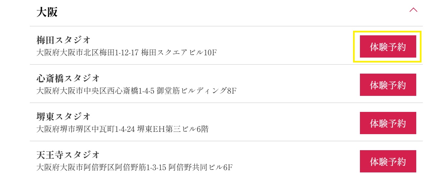Click the 天王寺スタジオ studio title
This screenshot has width=430, height=177.
tap(68, 154)
